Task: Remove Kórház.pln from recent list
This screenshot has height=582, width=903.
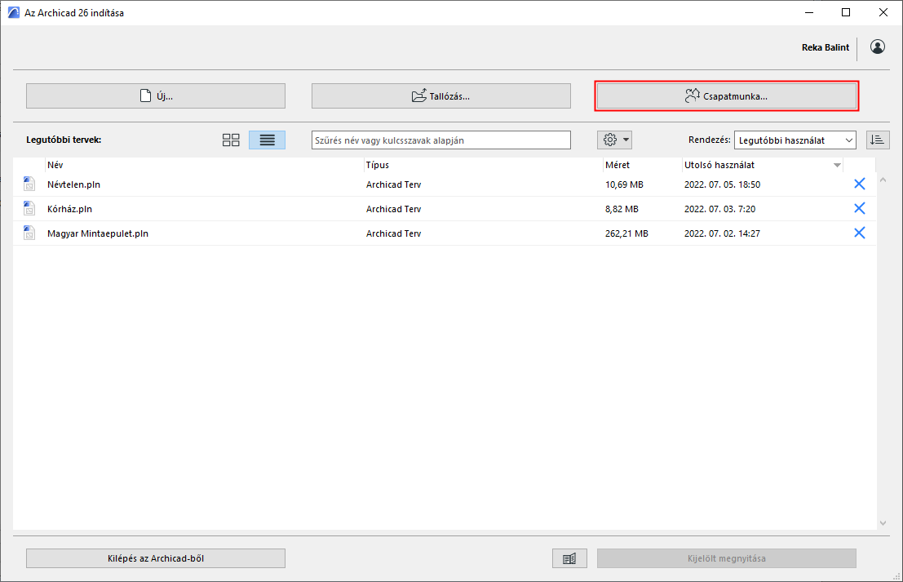Action: [x=859, y=208]
